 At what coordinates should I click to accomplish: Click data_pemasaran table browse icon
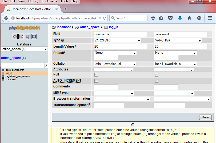(3, 70)
